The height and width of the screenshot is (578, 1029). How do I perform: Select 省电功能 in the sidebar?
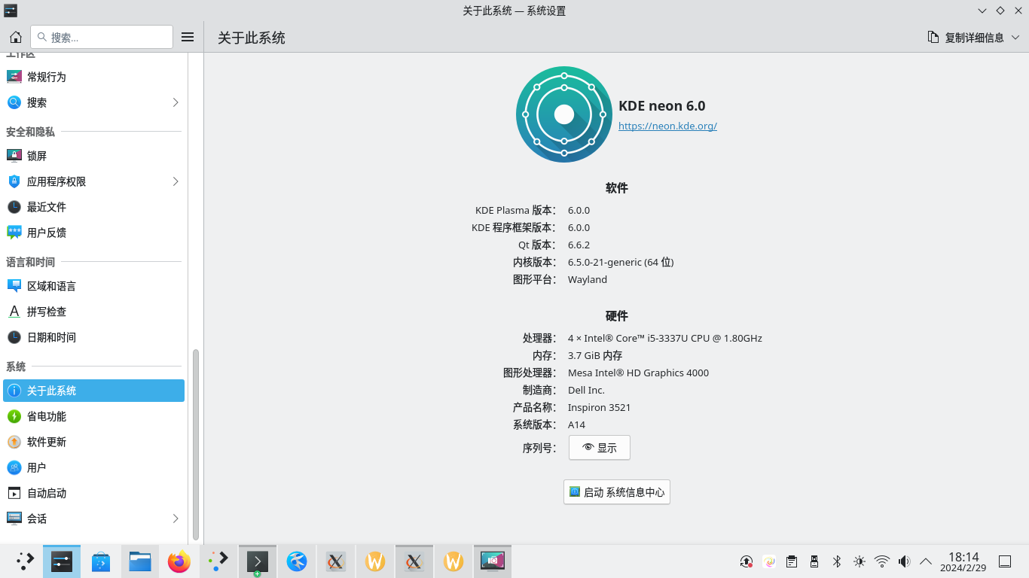47,416
